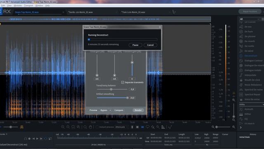
Task: Click the rewind button in transport
Action: pos(33,139)
